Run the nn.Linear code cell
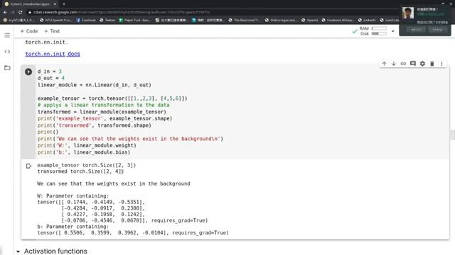This screenshot has height=255, width=455. (x=28, y=72)
